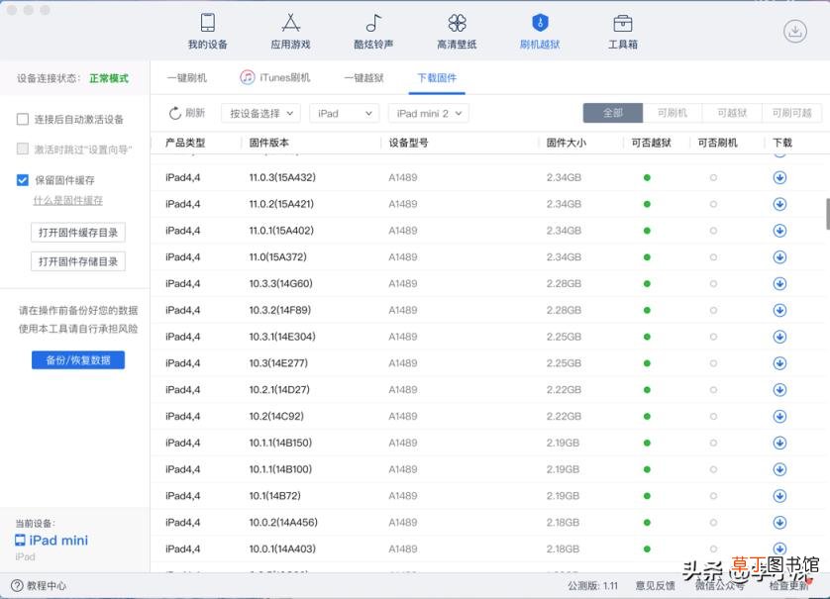Select 可否刷机 radio for 10.0.2(14A456)

coord(713,523)
